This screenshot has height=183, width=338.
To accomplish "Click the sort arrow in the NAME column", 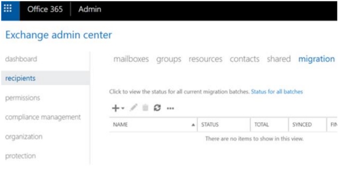I will pos(193,125).
